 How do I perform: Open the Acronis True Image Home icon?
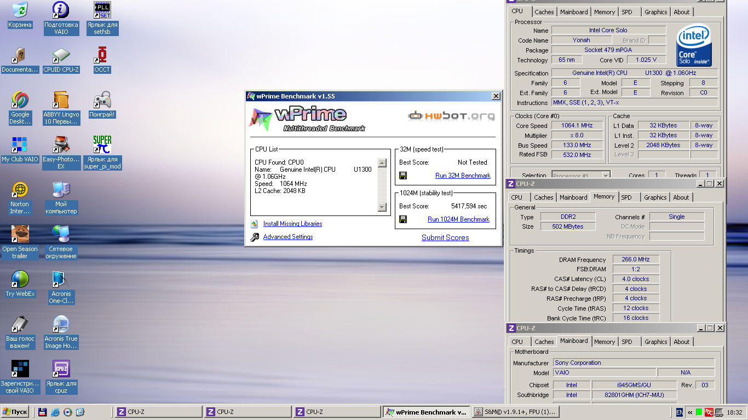coord(61,324)
